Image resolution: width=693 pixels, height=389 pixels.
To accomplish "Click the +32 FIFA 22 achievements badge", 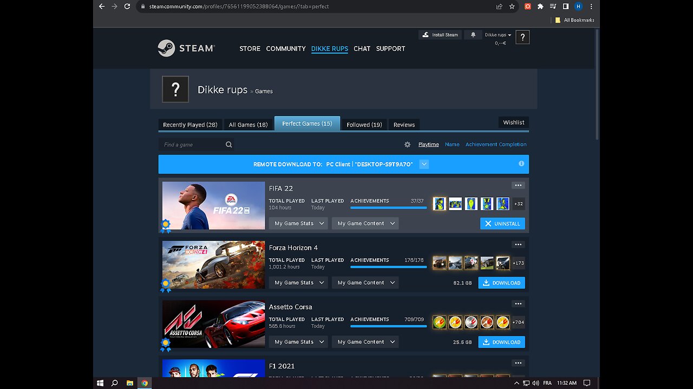I will pyautogui.click(x=519, y=204).
